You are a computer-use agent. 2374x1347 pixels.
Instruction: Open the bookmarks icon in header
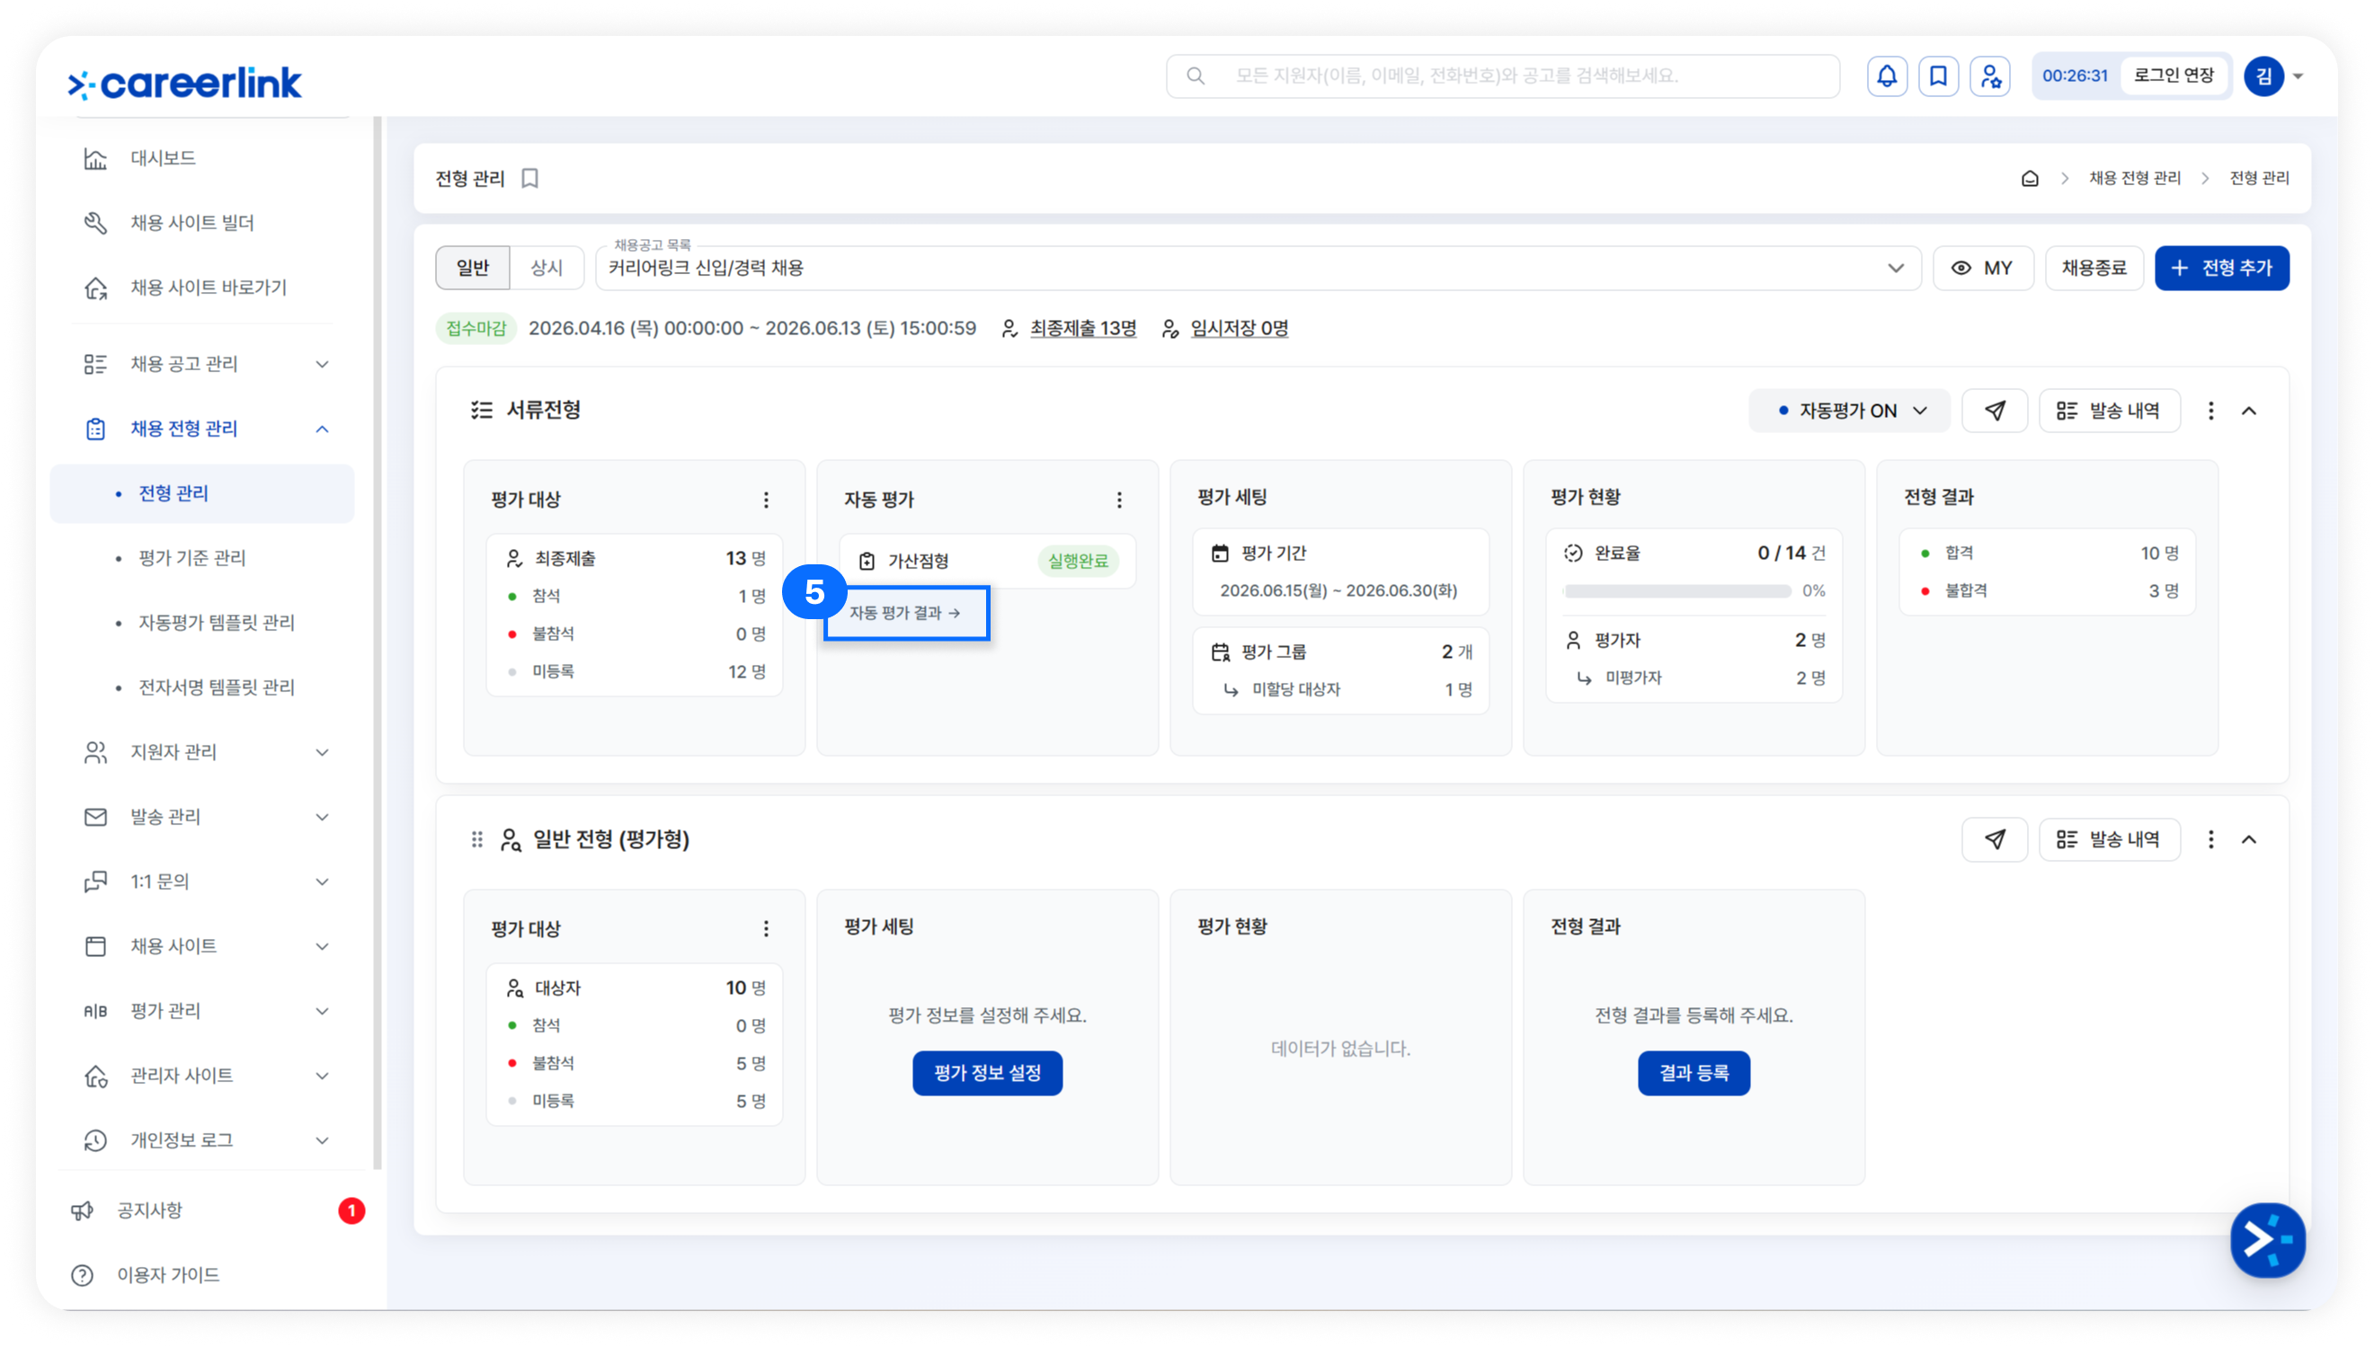1938,75
